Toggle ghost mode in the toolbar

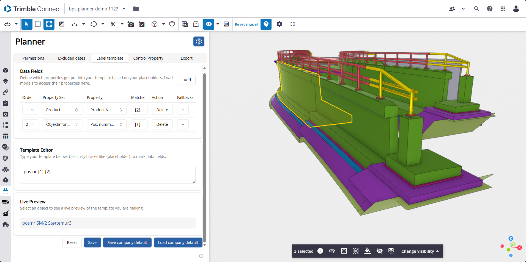tap(196, 24)
